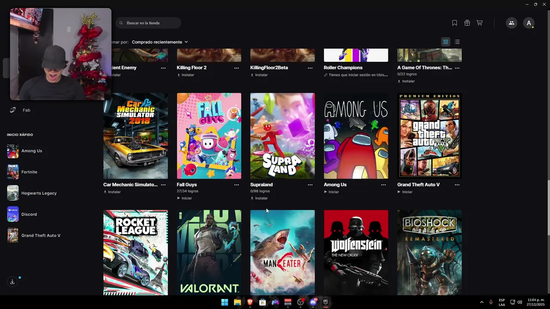The height and width of the screenshot is (309, 550).
Task: Install A Game Of Thrones
Action: click(406, 81)
